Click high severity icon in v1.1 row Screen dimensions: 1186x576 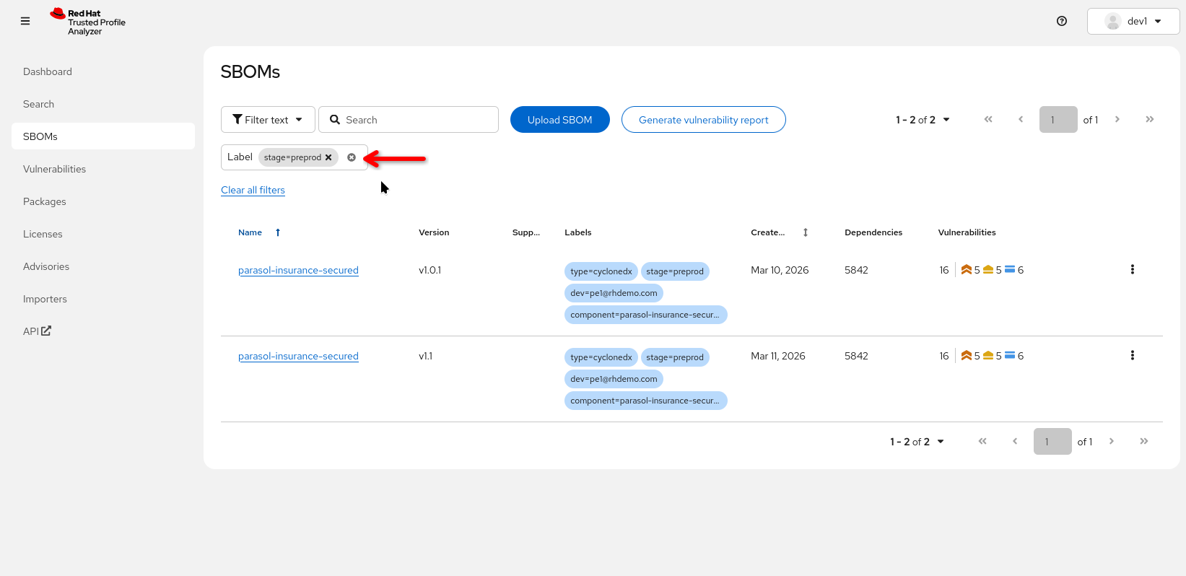click(966, 356)
